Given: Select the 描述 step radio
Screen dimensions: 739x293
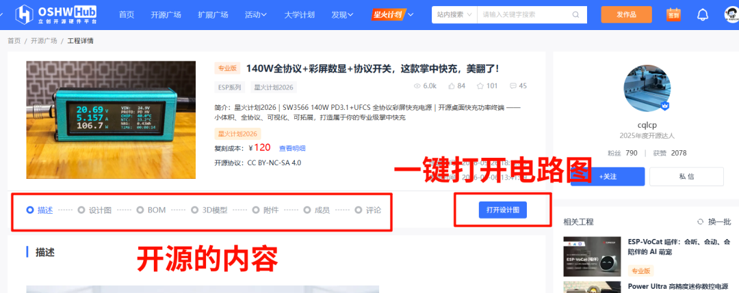Looking at the screenshot, I should pyautogui.click(x=30, y=210).
